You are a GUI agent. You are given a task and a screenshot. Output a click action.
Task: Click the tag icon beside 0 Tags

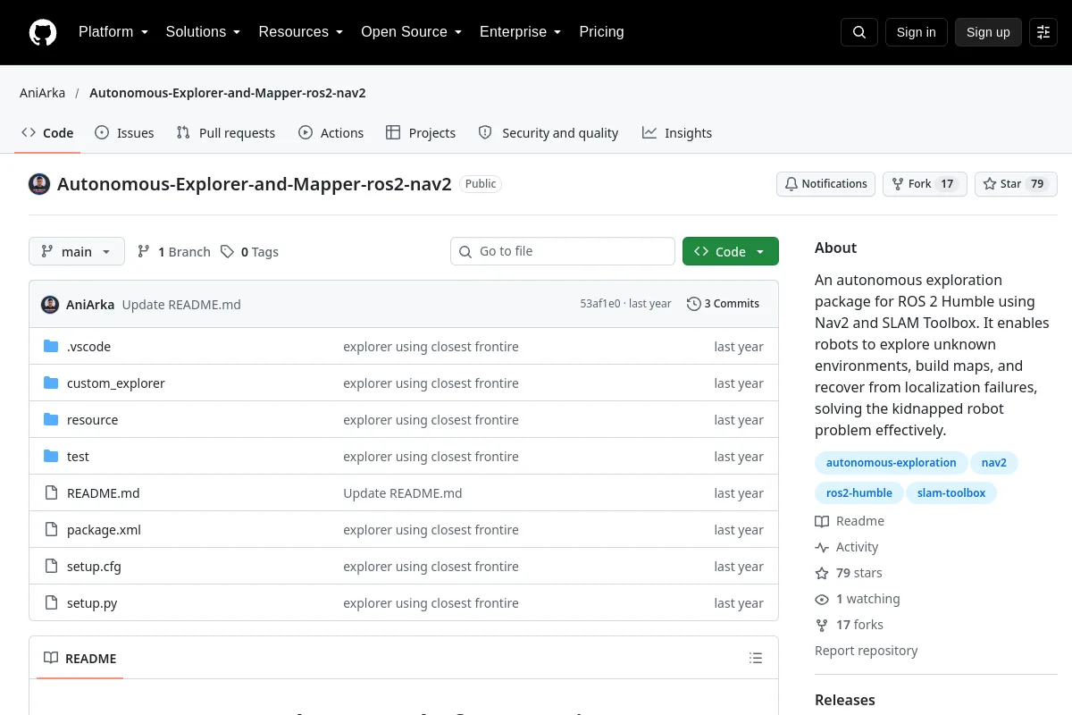tap(228, 252)
